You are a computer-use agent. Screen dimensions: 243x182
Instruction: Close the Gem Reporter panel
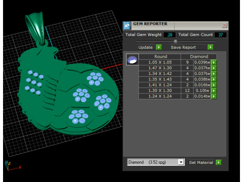[224, 25]
